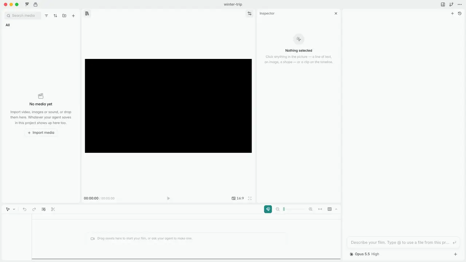Fit timeline to width
This screenshot has height=262, width=466.
tap(320, 209)
